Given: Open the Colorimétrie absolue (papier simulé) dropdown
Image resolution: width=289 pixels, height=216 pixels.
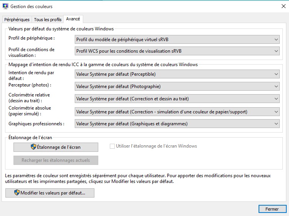Looking at the screenshot, I should [177, 111].
